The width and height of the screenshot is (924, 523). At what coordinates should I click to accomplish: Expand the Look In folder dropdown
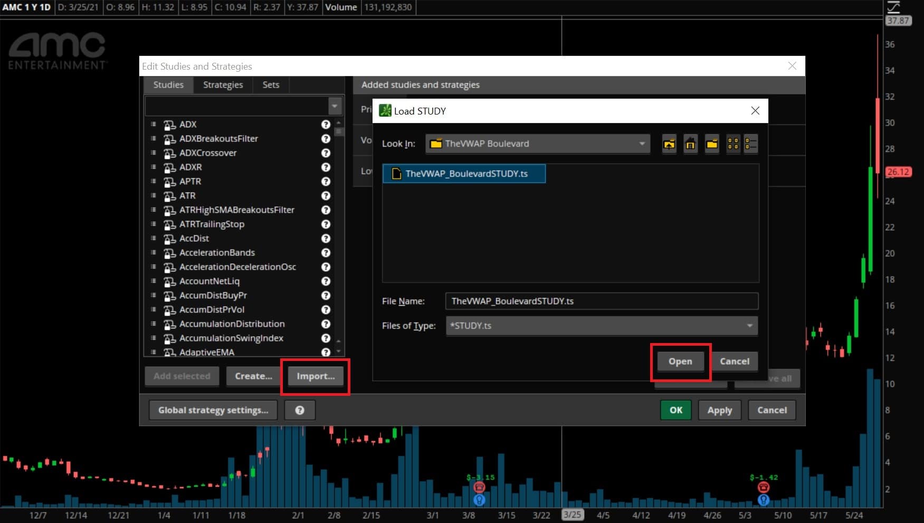point(642,144)
